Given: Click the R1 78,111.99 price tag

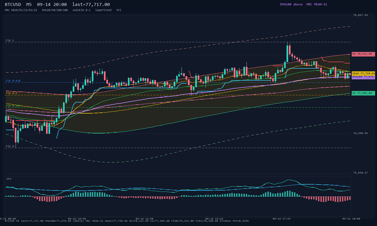Looking at the screenshot, I should pos(363,54).
